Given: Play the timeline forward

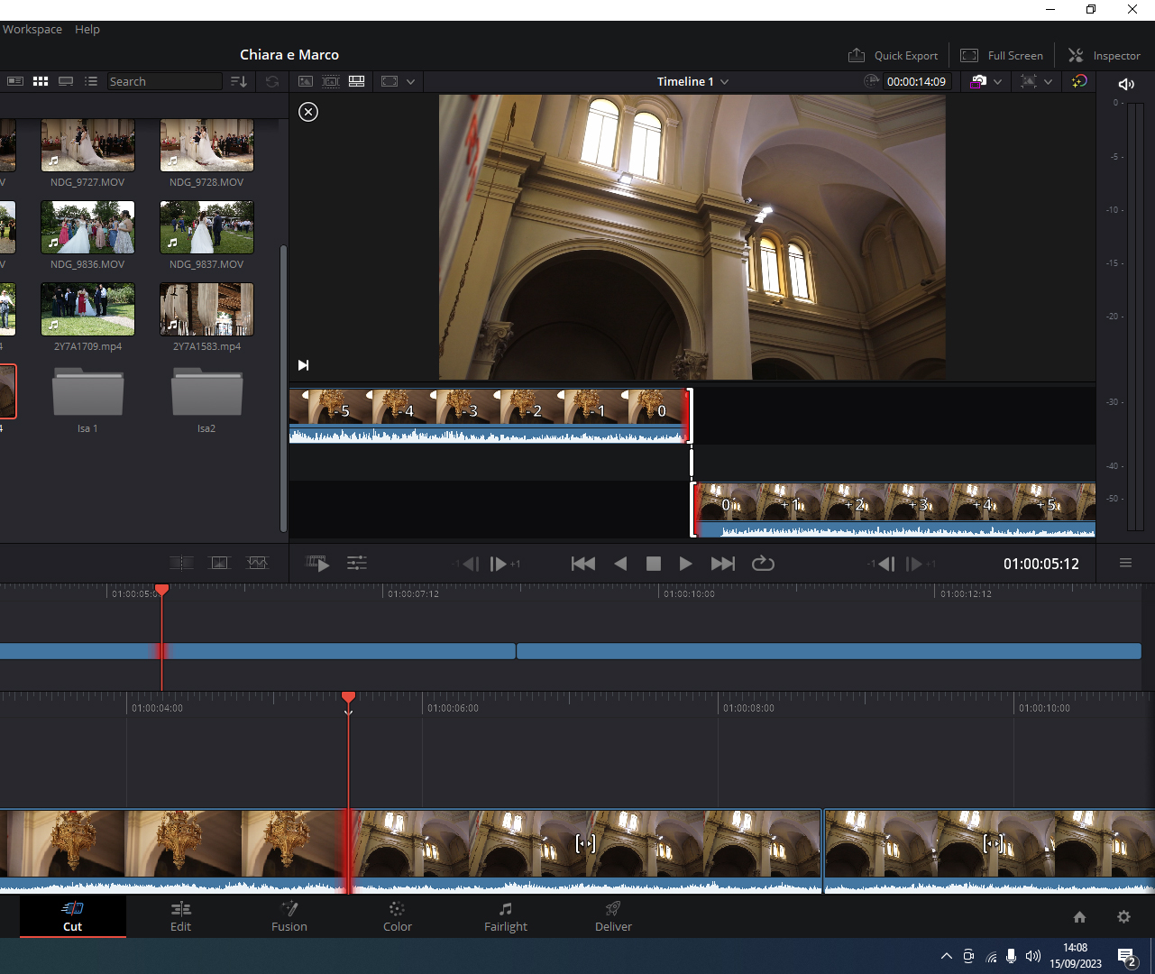Looking at the screenshot, I should [686, 564].
